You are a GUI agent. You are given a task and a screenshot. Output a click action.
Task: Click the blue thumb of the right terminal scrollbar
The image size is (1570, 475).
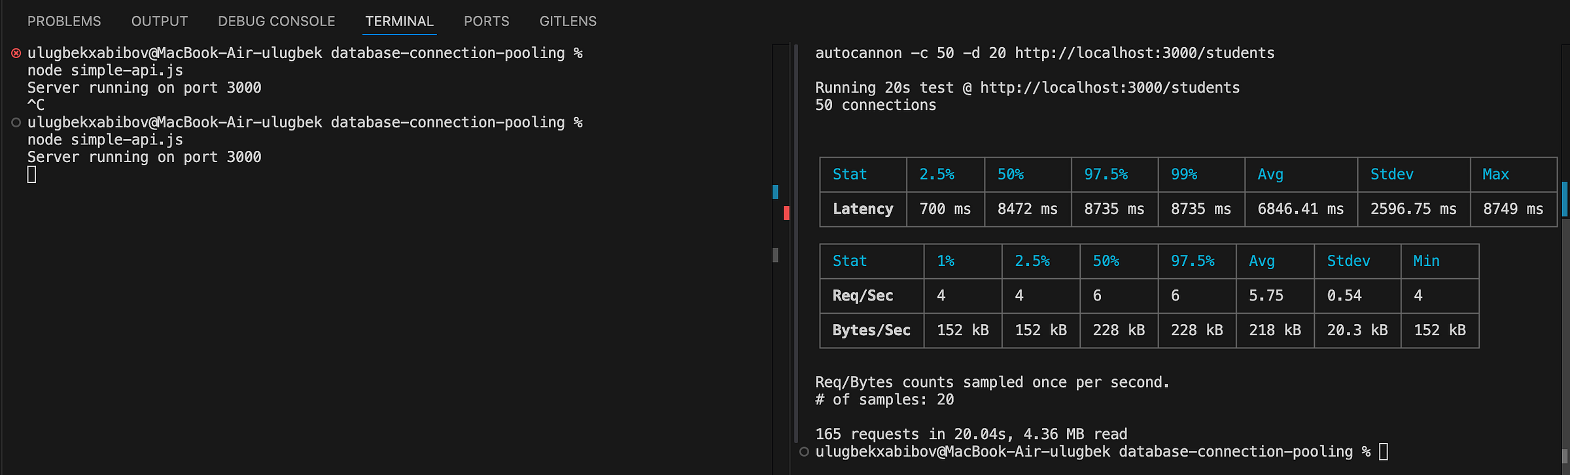click(1565, 199)
